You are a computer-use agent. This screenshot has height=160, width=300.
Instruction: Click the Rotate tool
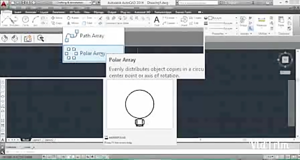click(73, 18)
